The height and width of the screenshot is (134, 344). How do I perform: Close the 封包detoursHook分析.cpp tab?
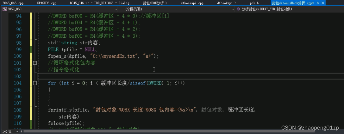pos(323,3)
